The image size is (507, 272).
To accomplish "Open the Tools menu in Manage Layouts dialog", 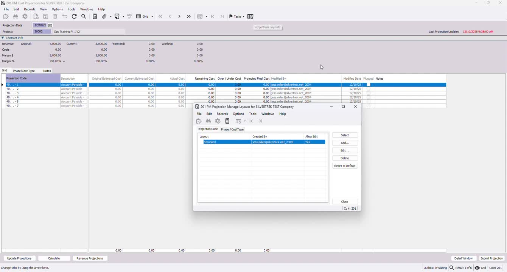I will tap(253, 114).
